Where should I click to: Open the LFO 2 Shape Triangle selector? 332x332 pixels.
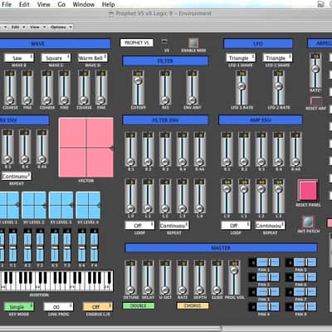(x=277, y=58)
